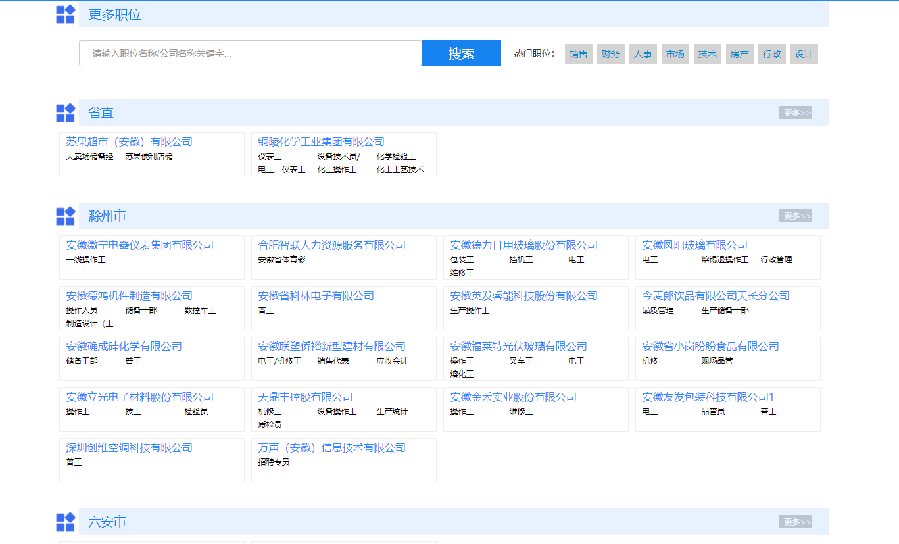Click the 招聘专员 job
Screen dimensions: 899x544
point(274,462)
